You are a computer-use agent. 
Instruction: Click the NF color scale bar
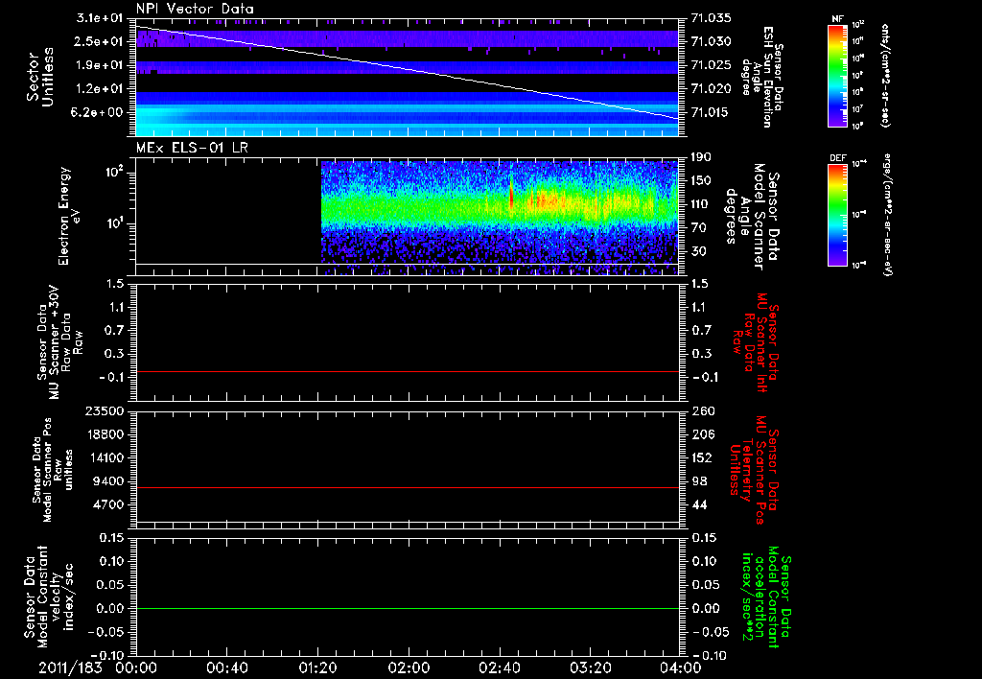837,76
